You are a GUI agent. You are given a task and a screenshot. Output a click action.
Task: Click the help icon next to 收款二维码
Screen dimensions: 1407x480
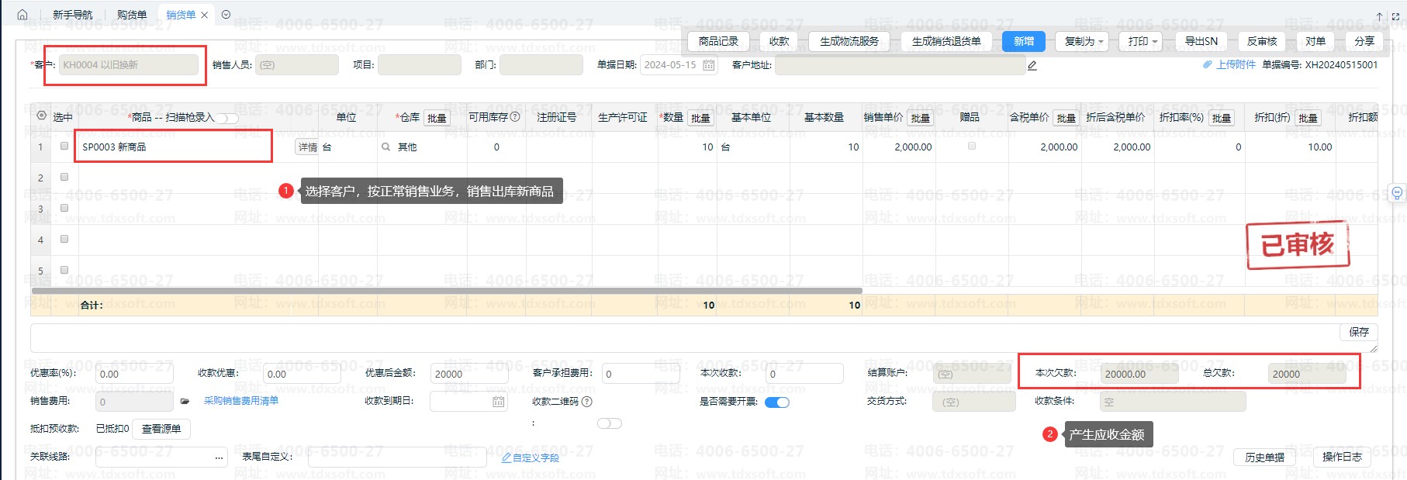587,402
